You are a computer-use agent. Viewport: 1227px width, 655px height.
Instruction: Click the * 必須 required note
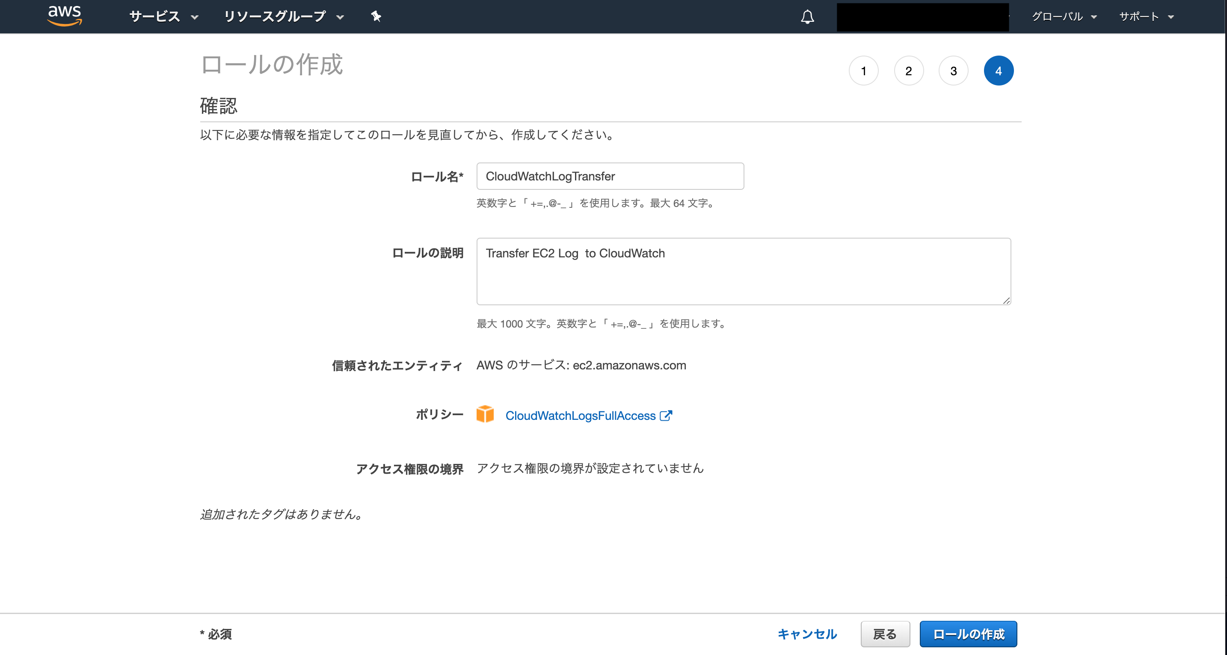pos(216,634)
